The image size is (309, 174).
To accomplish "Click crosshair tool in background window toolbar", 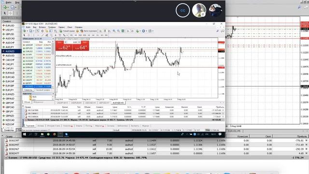I will click(10, 13).
